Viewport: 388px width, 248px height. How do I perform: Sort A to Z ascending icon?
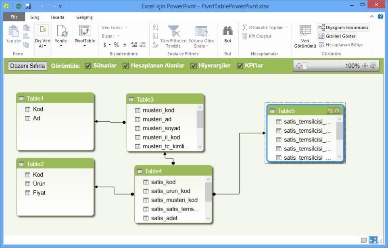tap(156, 27)
